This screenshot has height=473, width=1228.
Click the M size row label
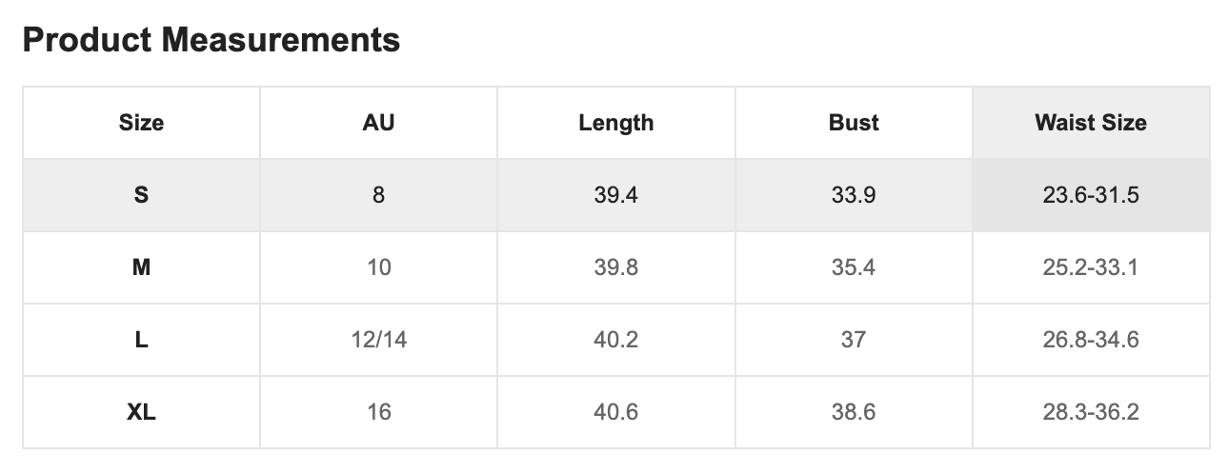point(141,267)
